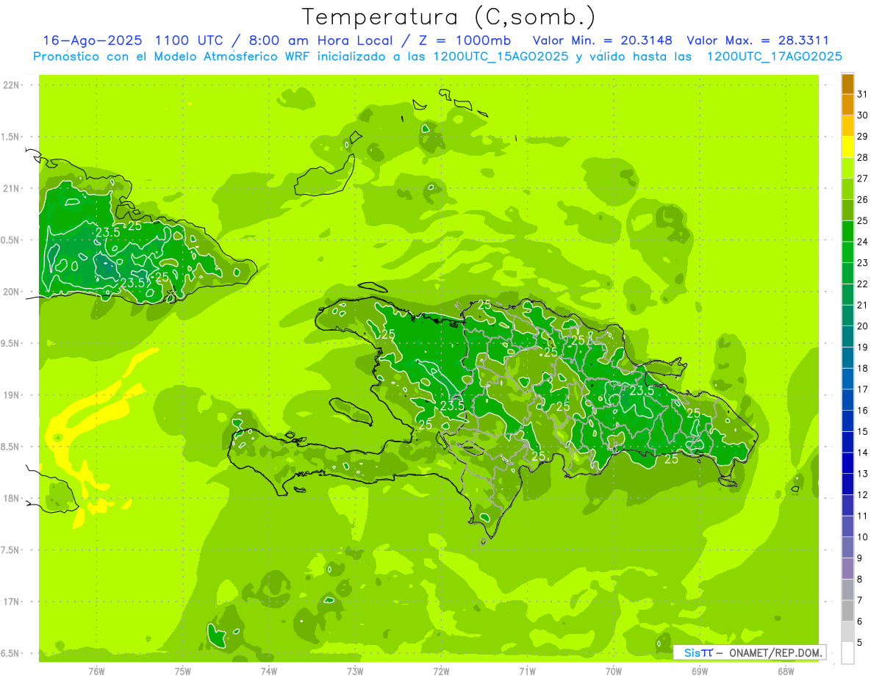Click the "73W" longitude label

click(355, 671)
